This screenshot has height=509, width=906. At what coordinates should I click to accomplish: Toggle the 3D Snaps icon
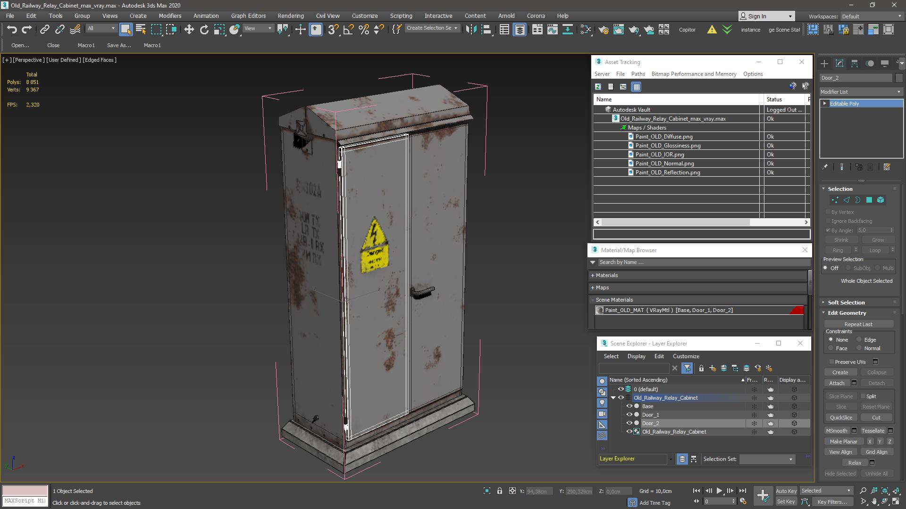[x=333, y=29]
